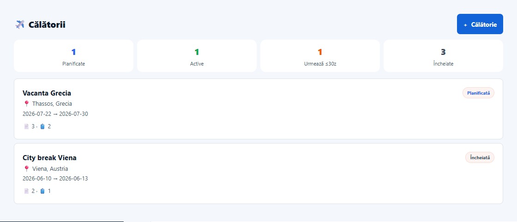
Task: Click the dates 2026-06-10 → 2026-06-13
Action: point(55,179)
